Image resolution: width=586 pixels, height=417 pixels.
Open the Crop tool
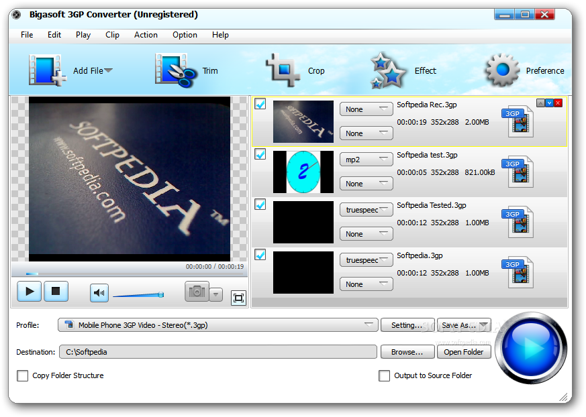pyautogui.click(x=283, y=70)
